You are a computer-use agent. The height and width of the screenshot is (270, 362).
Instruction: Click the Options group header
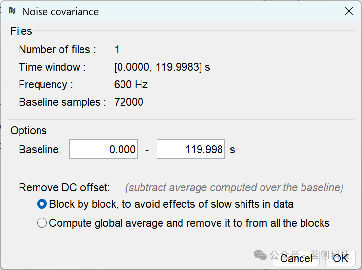(x=28, y=131)
